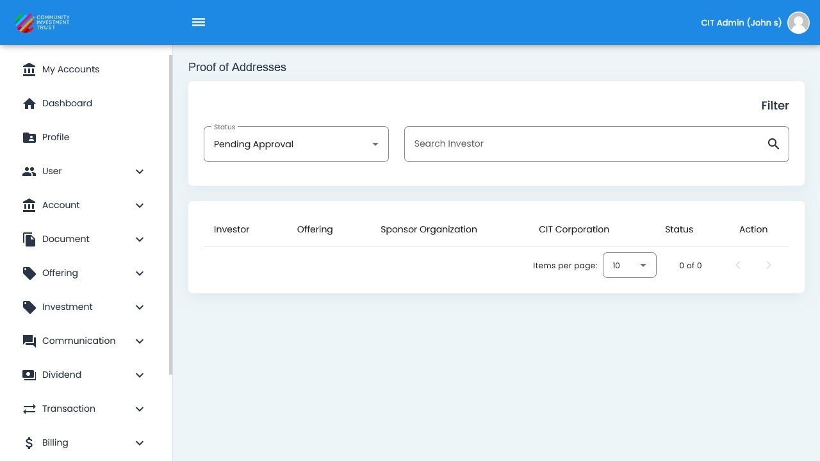Screen dimensions: 820x461
Task: Click the user avatar icon
Action: pyautogui.click(x=798, y=22)
